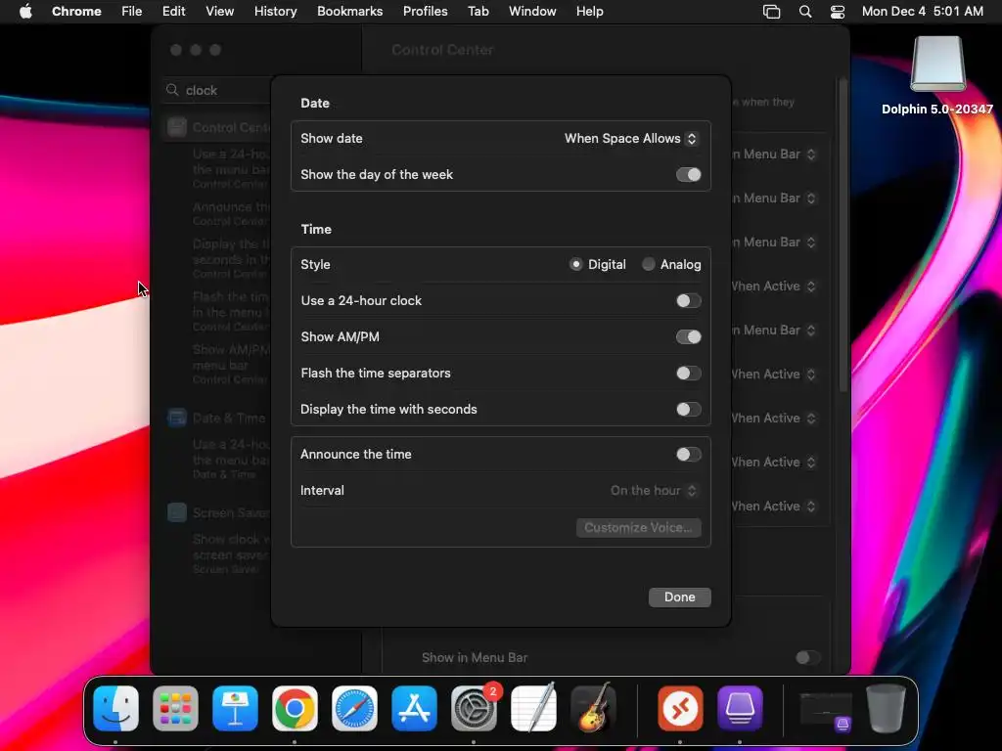1002x751 pixels.
Task: Toggle Show in Menu Bar switch
Action: click(x=807, y=657)
